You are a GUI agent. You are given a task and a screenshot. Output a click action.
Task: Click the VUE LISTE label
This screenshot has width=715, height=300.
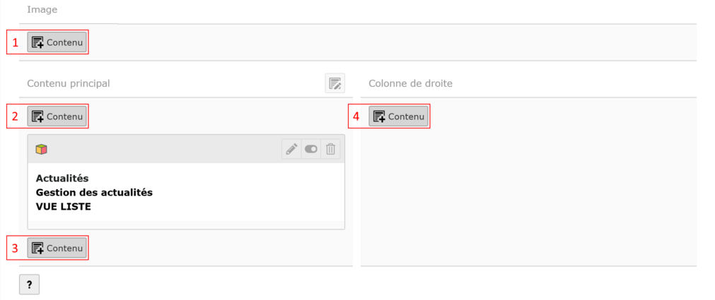pyautogui.click(x=64, y=206)
